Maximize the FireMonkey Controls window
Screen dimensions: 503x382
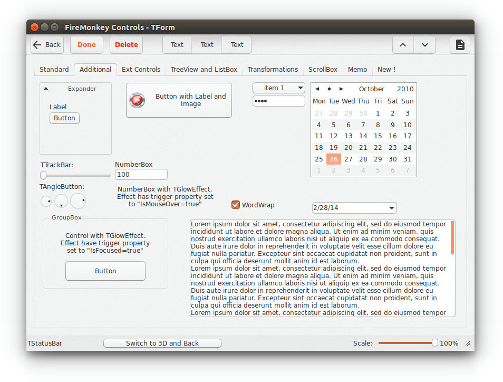pyautogui.click(x=54, y=27)
